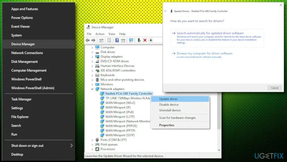Open the View menu in Device Manager

click(112, 34)
